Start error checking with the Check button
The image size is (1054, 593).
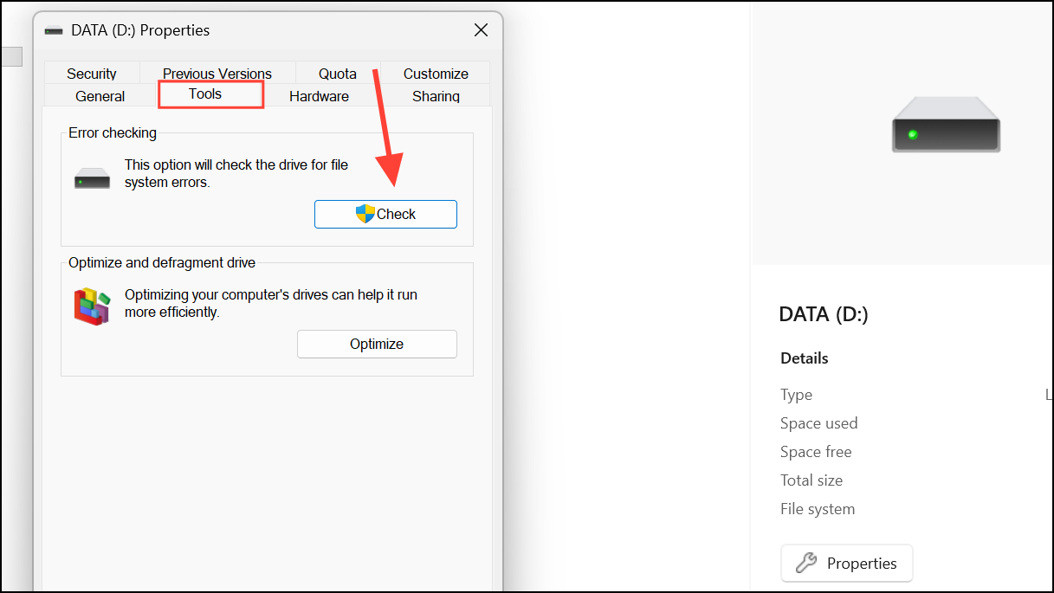coord(385,213)
